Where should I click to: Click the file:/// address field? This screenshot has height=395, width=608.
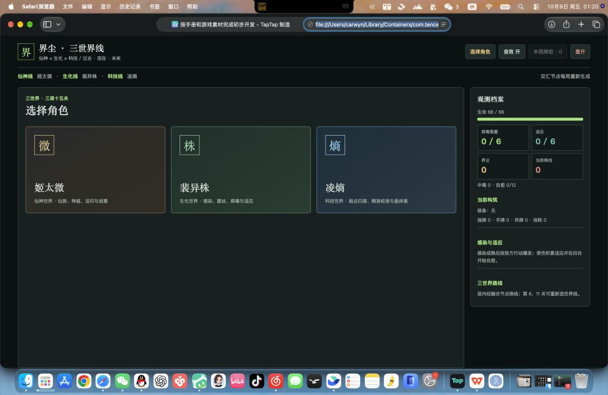pos(377,24)
